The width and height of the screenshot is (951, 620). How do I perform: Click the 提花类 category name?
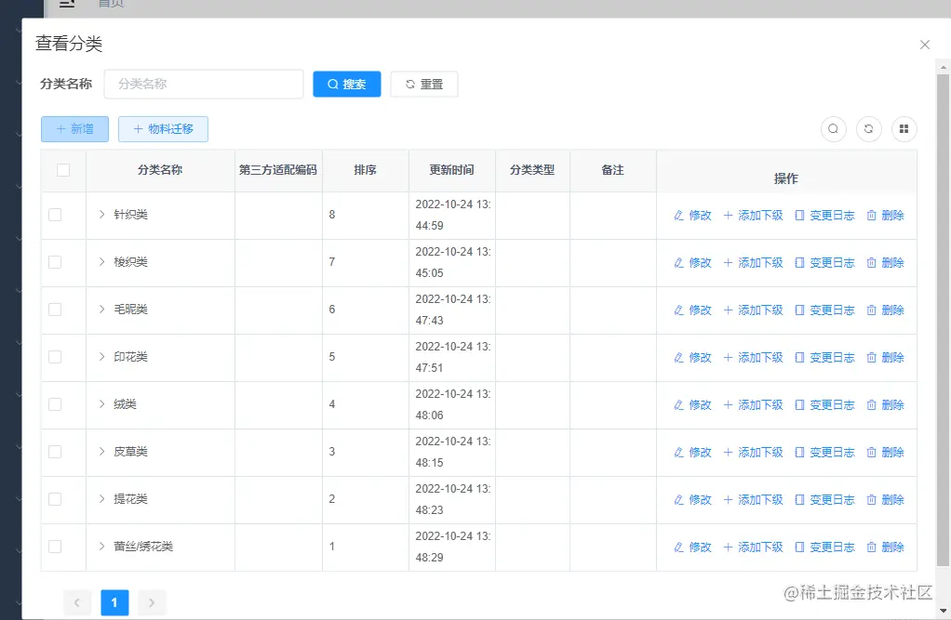pyautogui.click(x=131, y=499)
